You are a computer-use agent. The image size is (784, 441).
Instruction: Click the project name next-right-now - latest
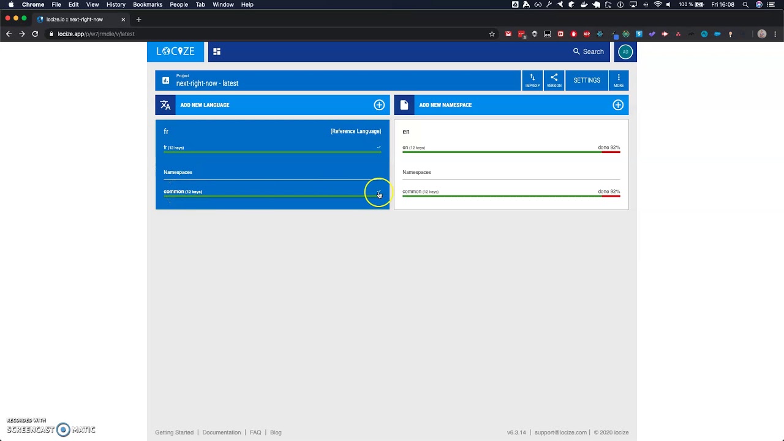pos(207,83)
